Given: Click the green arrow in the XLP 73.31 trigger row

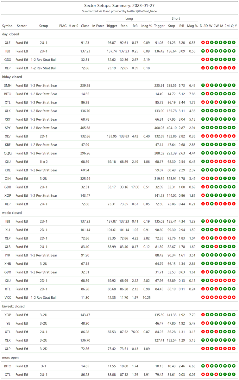Looking at the screenshot, I should [x=212, y=204].
